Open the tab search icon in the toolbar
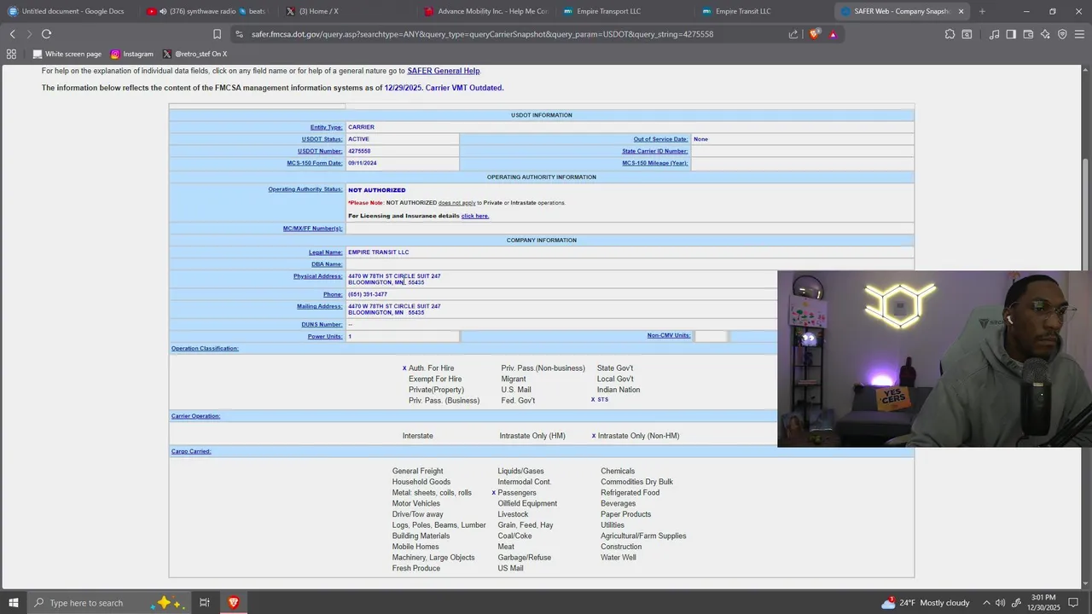Image resolution: width=1092 pixels, height=614 pixels. 967,34
